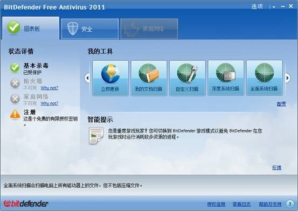
Task: Open 帮助及支持 link in footer
Action: click(270, 204)
